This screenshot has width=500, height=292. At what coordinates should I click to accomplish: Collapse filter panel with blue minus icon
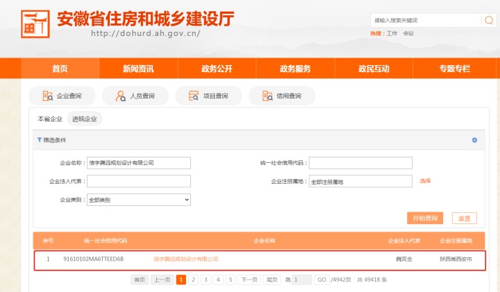coord(474,140)
